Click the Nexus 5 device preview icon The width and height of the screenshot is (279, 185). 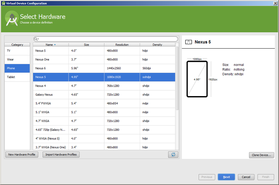189,42
